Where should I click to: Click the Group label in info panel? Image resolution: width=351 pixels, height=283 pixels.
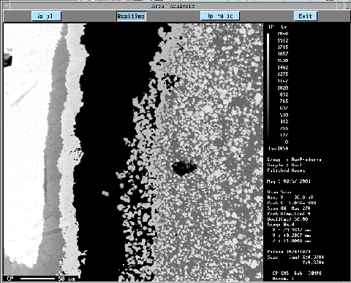(273, 160)
